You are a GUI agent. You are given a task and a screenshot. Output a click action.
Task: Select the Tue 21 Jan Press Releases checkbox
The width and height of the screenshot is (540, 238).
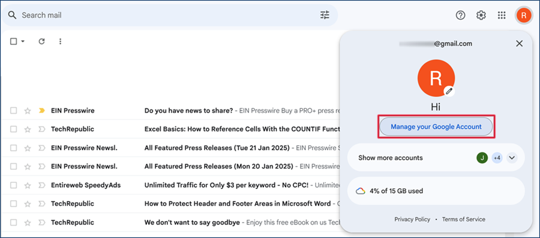tap(13, 148)
